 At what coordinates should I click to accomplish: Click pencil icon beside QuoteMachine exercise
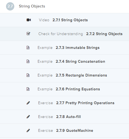pyautogui.click(x=28, y=130)
